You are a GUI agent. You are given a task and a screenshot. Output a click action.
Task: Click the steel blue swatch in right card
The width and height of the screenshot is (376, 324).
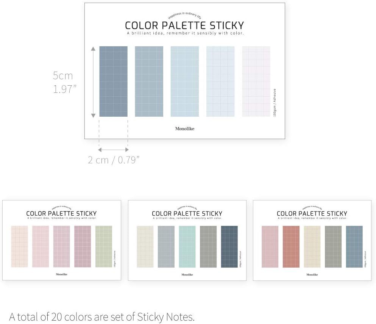(x=354, y=246)
